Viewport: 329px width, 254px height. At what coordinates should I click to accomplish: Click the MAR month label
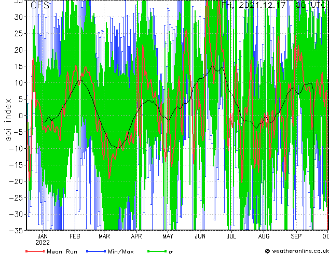point(104,236)
